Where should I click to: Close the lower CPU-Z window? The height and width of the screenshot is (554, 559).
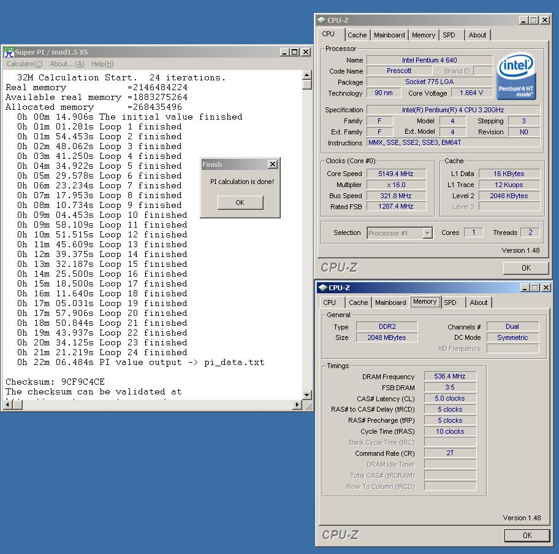click(x=546, y=288)
